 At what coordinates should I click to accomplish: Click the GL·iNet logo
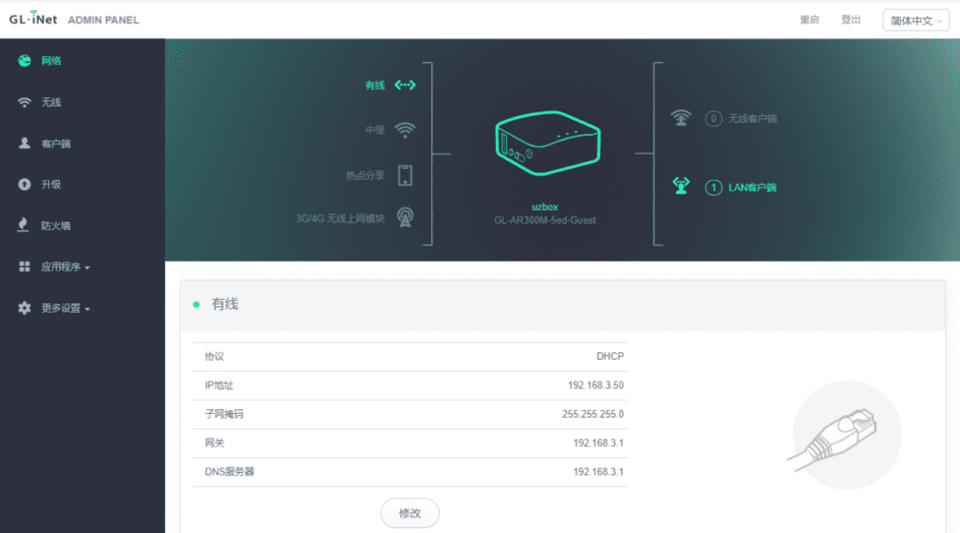click(x=33, y=19)
